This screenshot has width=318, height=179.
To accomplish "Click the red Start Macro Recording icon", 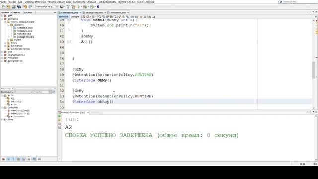I will point(141,17).
